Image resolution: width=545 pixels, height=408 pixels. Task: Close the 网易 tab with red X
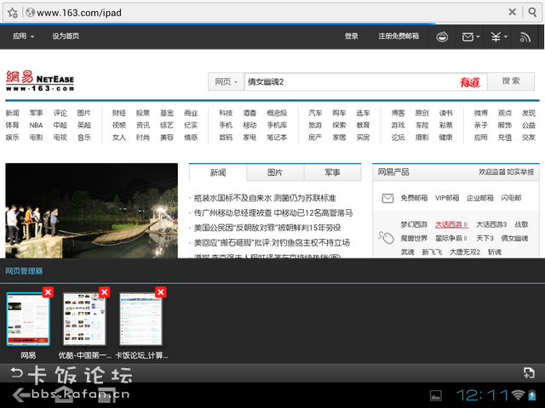click(48, 292)
